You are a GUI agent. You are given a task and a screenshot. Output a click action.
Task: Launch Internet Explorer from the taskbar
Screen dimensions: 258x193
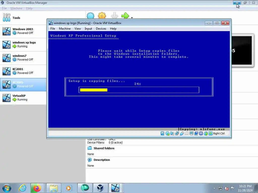point(22,188)
